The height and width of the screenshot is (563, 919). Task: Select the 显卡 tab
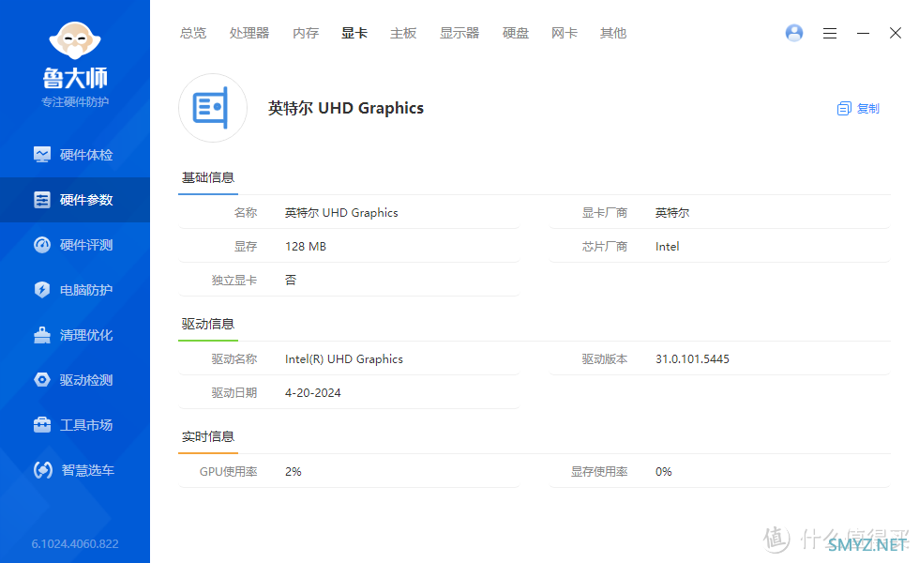coord(354,34)
